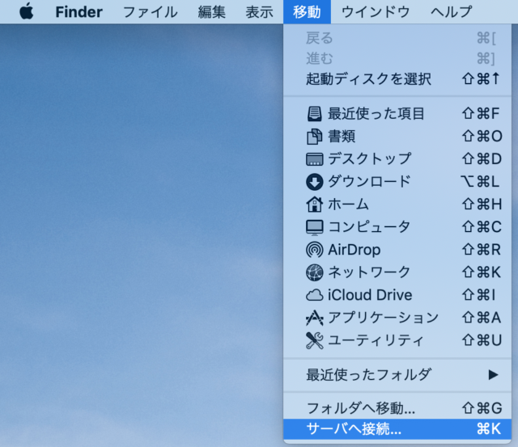
Task: Choose サーバへ接続... menu entry
Action: coord(397,429)
